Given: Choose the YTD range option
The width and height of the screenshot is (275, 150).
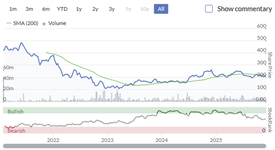Looking at the screenshot, I should tap(62, 9).
